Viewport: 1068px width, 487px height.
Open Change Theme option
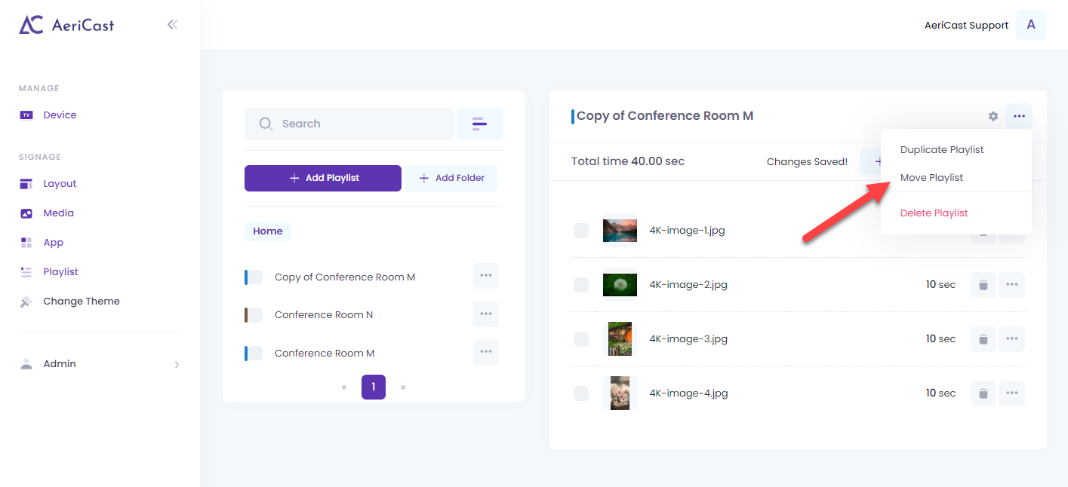(x=82, y=302)
